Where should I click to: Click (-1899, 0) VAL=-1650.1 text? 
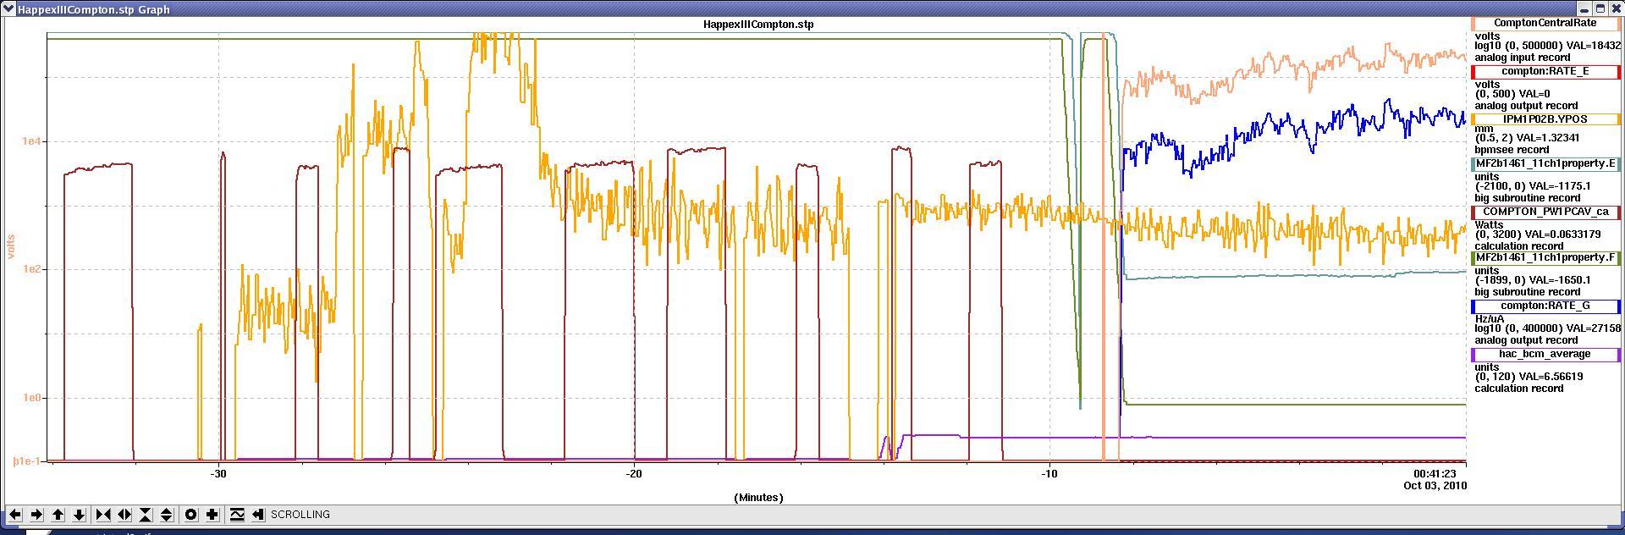pos(1533,280)
